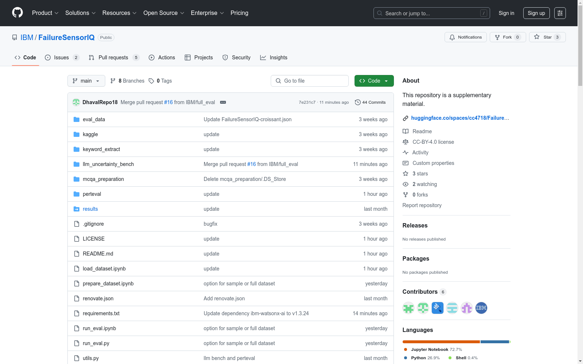
Task: Click the link icon beside huggingface URL
Action: coord(406,118)
